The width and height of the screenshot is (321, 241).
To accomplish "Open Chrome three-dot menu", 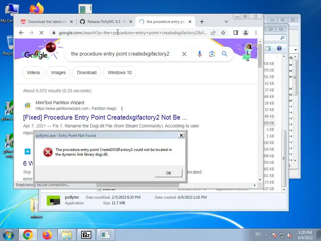I will click(256, 33).
